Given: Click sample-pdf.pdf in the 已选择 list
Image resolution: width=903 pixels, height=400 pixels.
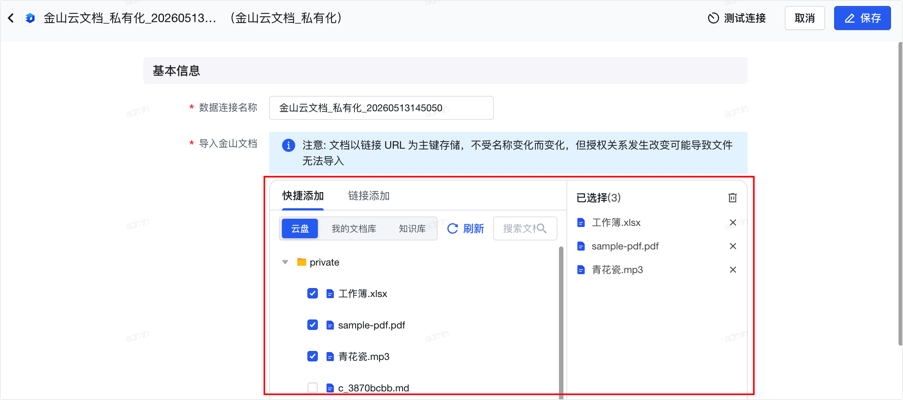Looking at the screenshot, I should pyautogui.click(x=625, y=246).
